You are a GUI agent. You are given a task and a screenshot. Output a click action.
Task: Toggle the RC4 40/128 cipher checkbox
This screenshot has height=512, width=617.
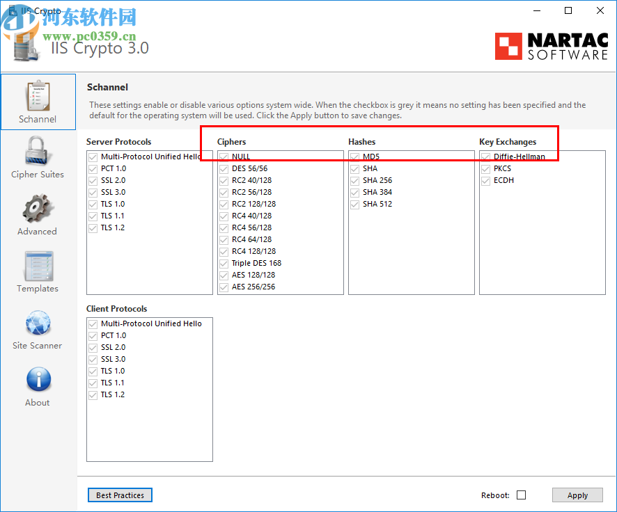coord(224,216)
